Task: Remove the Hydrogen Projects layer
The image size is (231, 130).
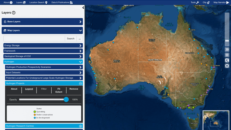Action: click(x=74, y=89)
